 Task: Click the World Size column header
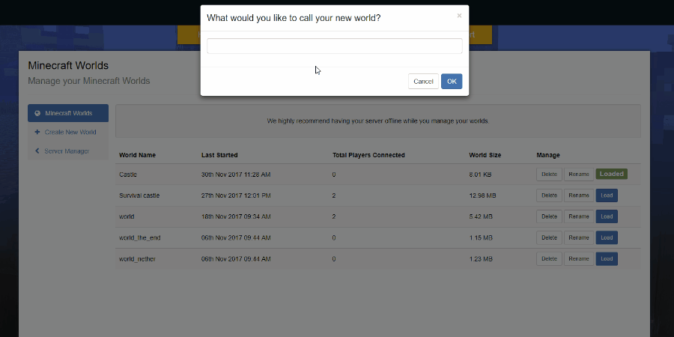(485, 155)
